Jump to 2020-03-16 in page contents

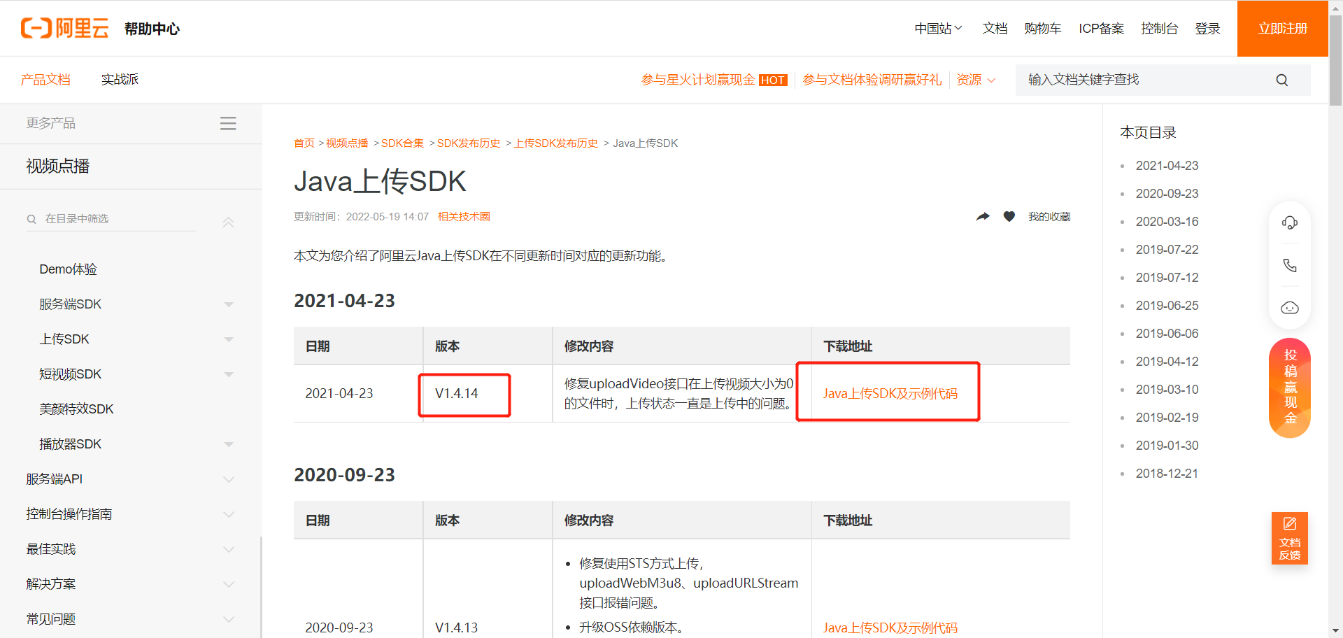[1167, 222]
